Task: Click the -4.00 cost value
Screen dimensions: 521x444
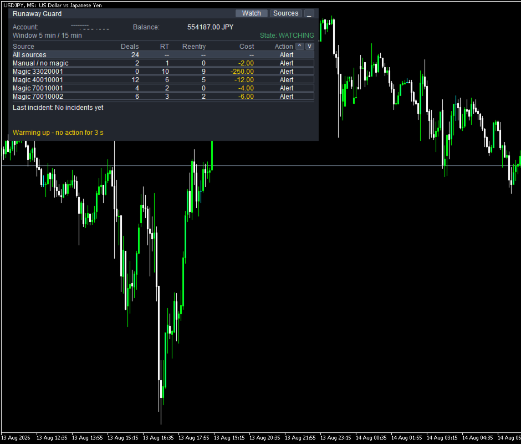Action: pos(246,88)
